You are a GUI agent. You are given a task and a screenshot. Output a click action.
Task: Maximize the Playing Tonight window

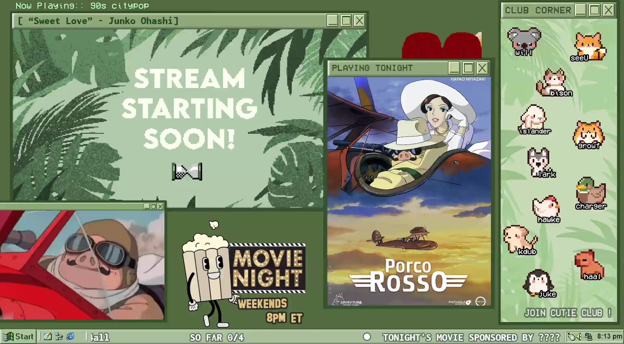(x=468, y=68)
